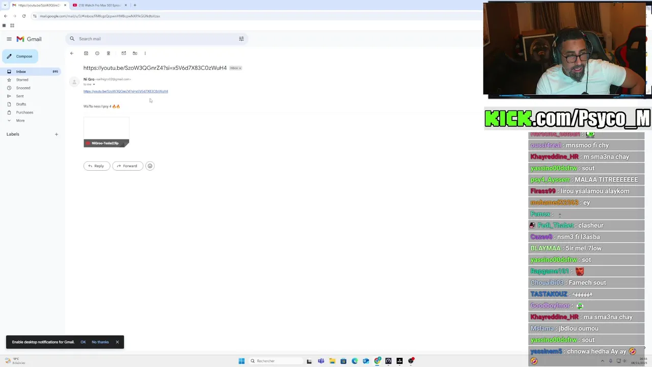
Task: Open the NiGroo-Tesla clip attachment
Action: (106, 132)
